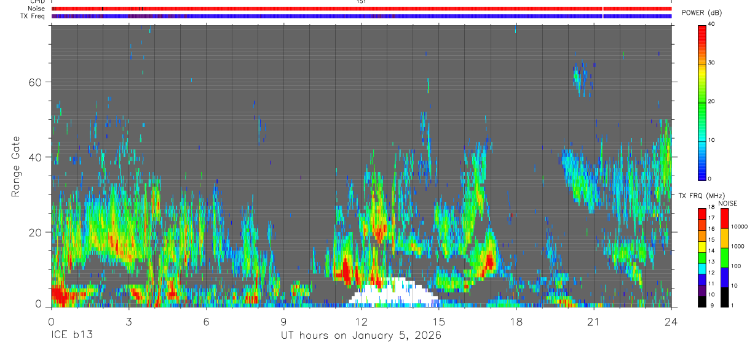Click the TX Freq row label at top
The image size is (755, 348).
(x=34, y=15)
